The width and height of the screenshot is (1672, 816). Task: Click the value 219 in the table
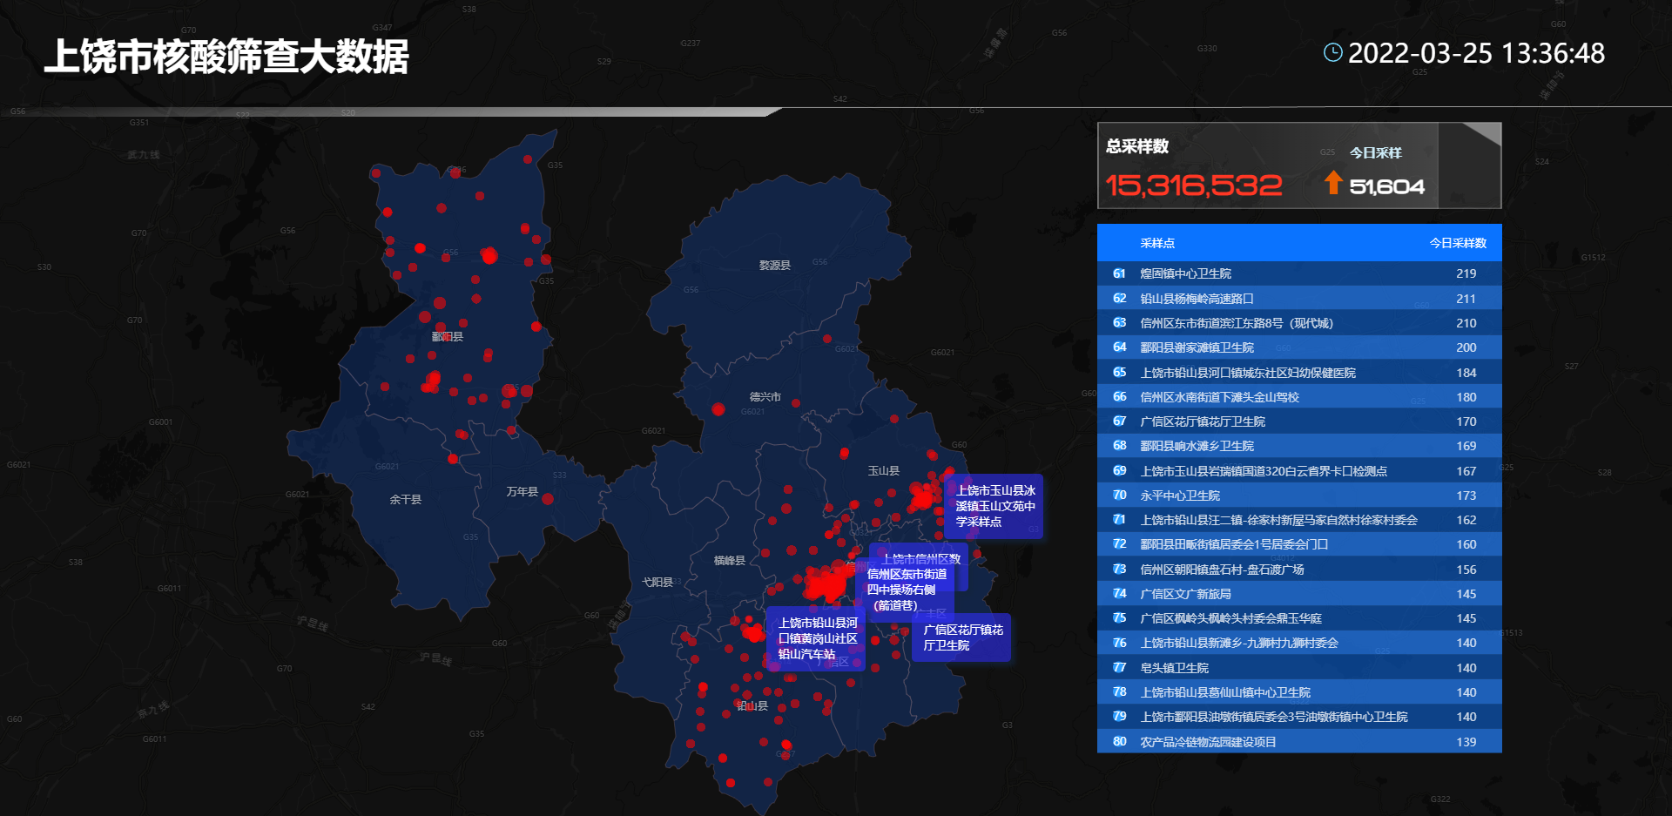[x=1466, y=273]
